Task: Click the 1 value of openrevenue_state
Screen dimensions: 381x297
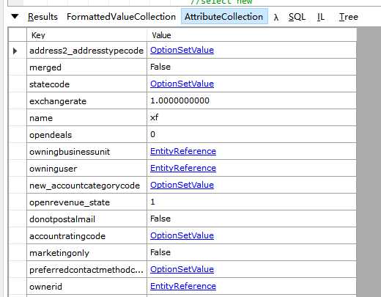Action: point(152,202)
